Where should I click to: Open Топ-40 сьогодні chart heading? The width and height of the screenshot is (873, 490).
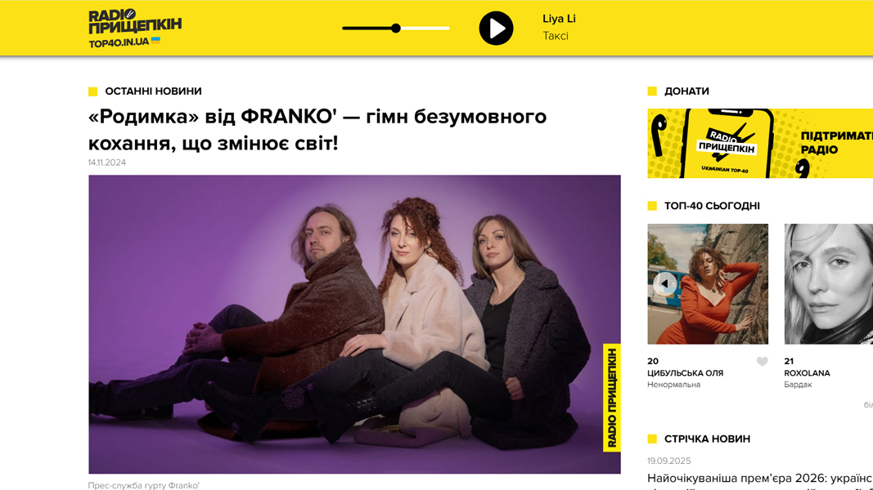coord(712,206)
